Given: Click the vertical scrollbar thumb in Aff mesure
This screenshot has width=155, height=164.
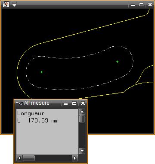Looking at the screenshot, I should click(x=82, y=119).
